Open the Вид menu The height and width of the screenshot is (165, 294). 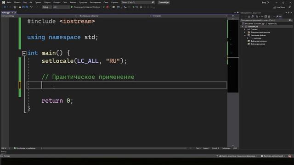point(25,2)
